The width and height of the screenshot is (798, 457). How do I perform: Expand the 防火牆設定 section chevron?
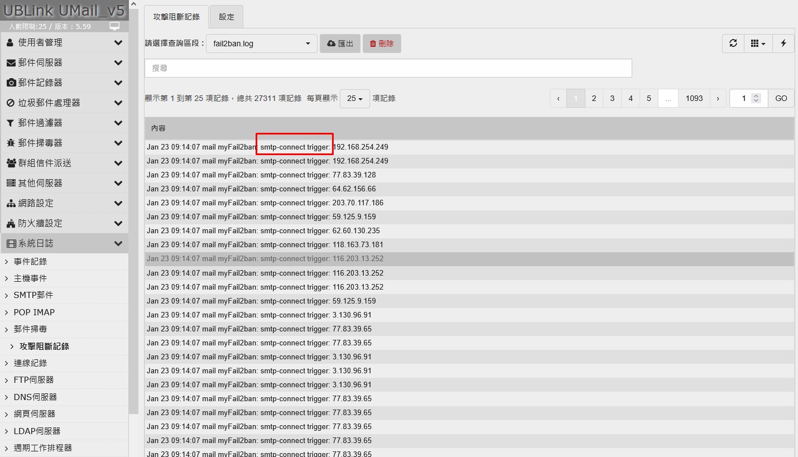(x=118, y=223)
